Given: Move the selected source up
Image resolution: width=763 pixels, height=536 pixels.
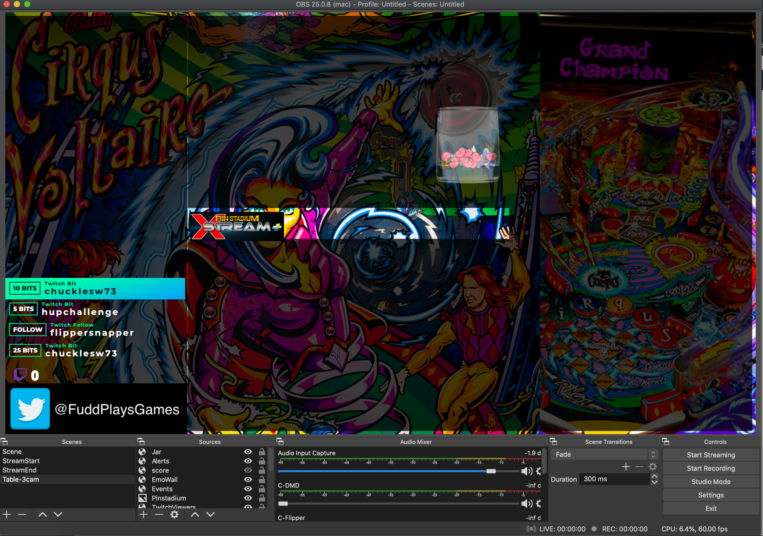Looking at the screenshot, I should [x=195, y=515].
